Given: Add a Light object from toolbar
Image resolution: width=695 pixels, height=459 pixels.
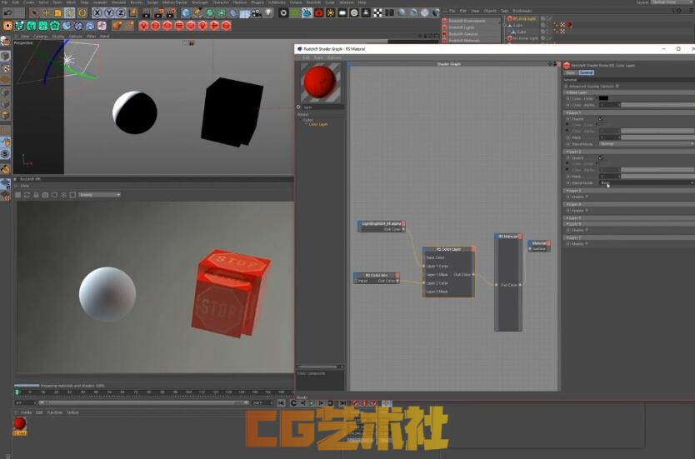Looking at the screenshot, I should point(268,12).
